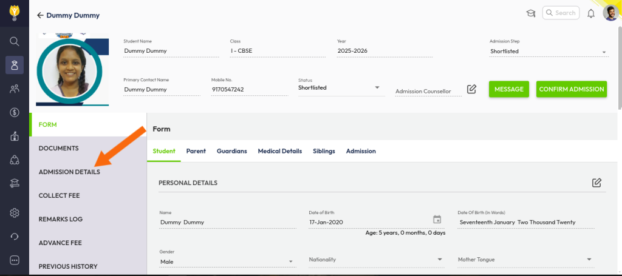Open the notifications bell
622x276 pixels.
click(x=590, y=13)
